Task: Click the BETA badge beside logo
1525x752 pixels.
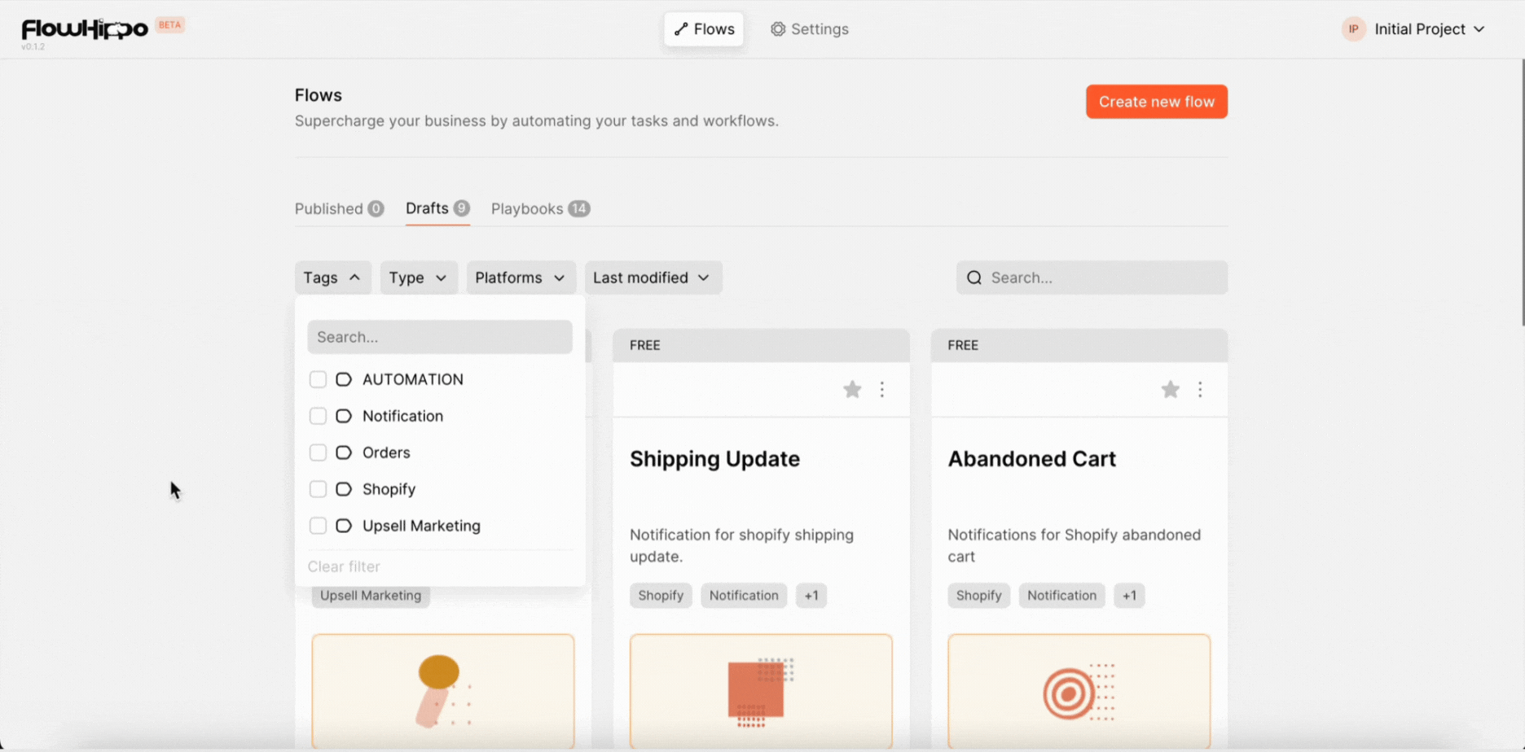Action: click(x=170, y=24)
